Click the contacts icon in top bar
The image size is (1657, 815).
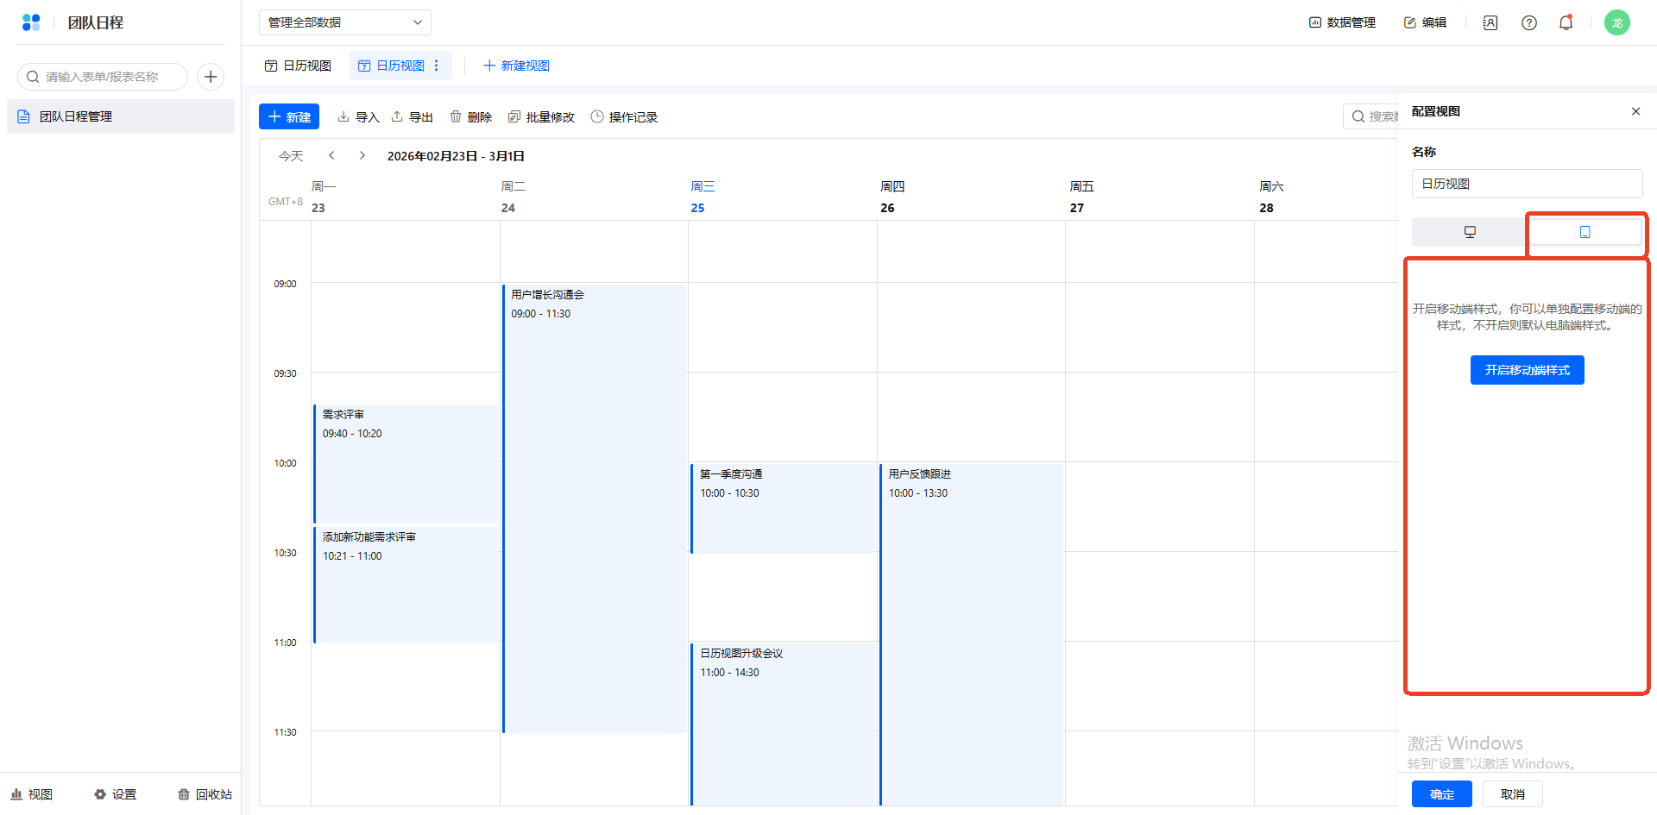pyautogui.click(x=1490, y=22)
